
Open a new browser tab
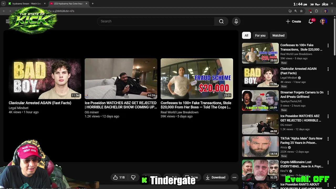[x=93, y=4]
